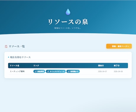Click the water droplet logo icon
Viewport: 136px width, 112px height.
pos(68,12)
